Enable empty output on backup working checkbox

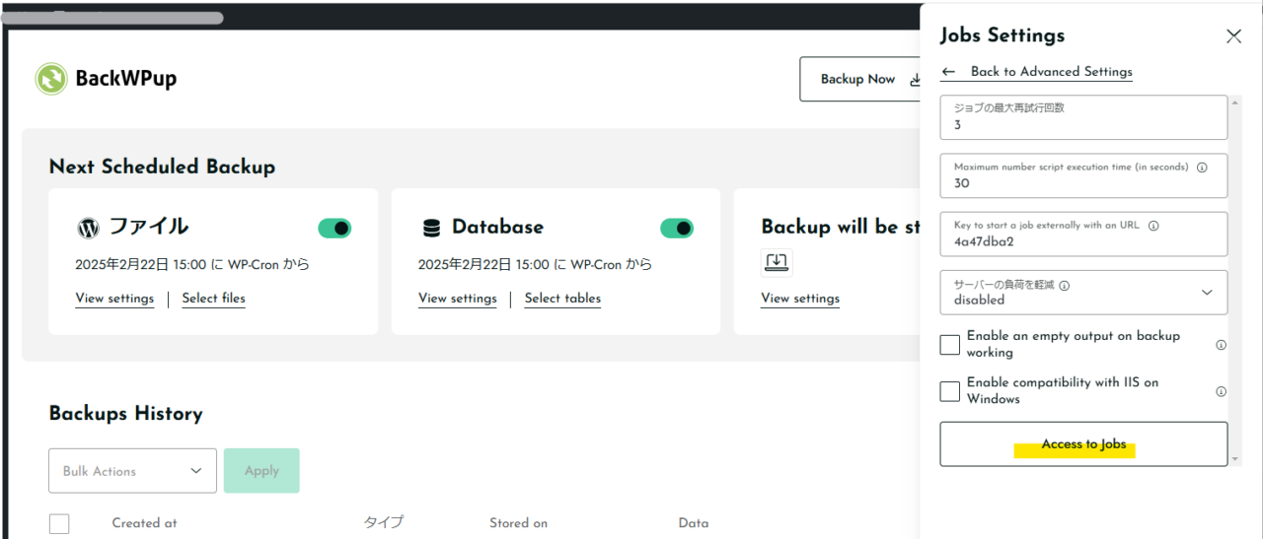[950, 345]
